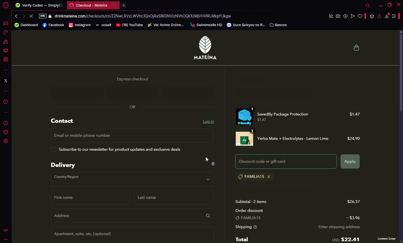Image resolution: width=403 pixels, height=243 pixels.
Task: Open Easy Setup sliders icon
Action: click(x=394, y=16)
